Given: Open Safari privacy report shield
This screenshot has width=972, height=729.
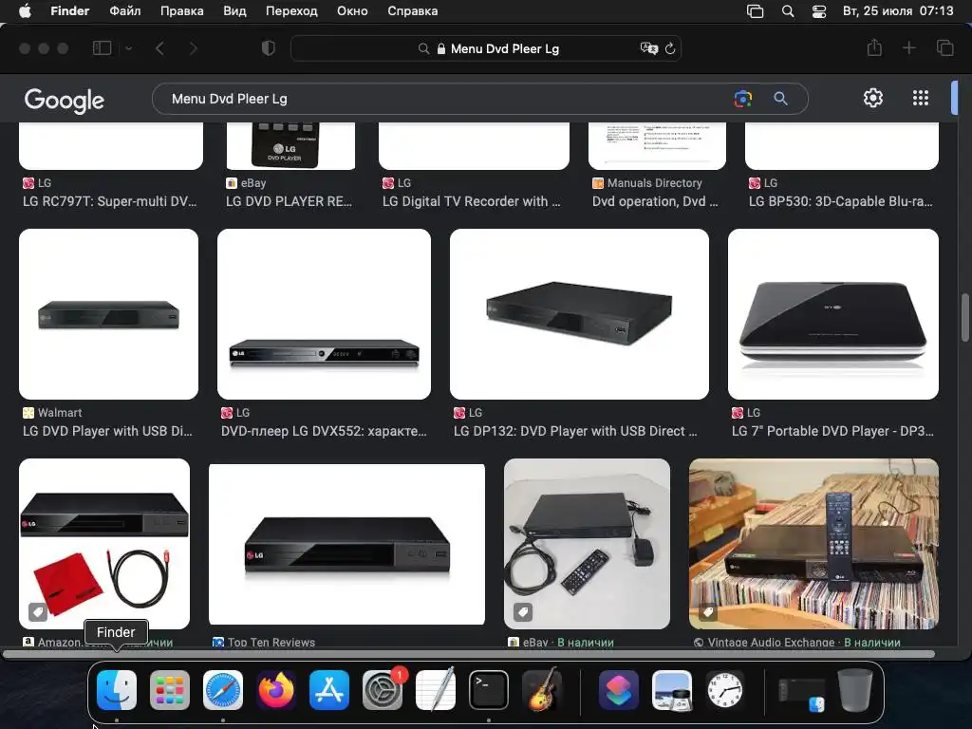Looking at the screenshot, I should point(268,48).
